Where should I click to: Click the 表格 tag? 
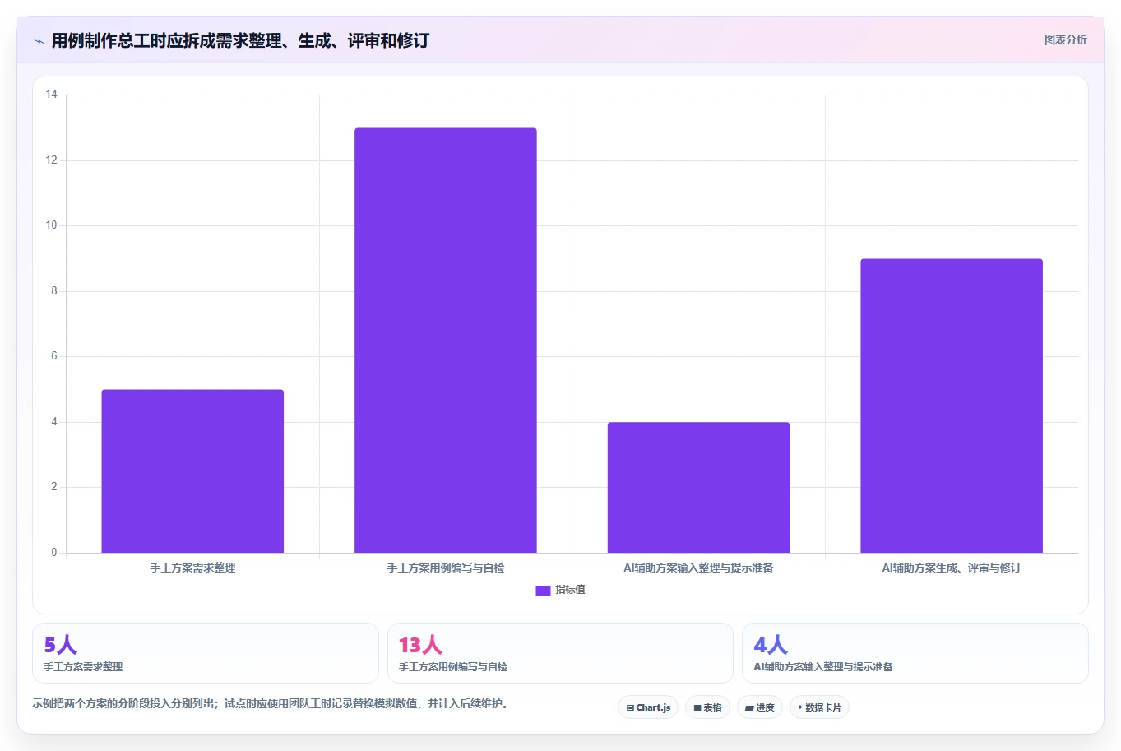point(707,707)
